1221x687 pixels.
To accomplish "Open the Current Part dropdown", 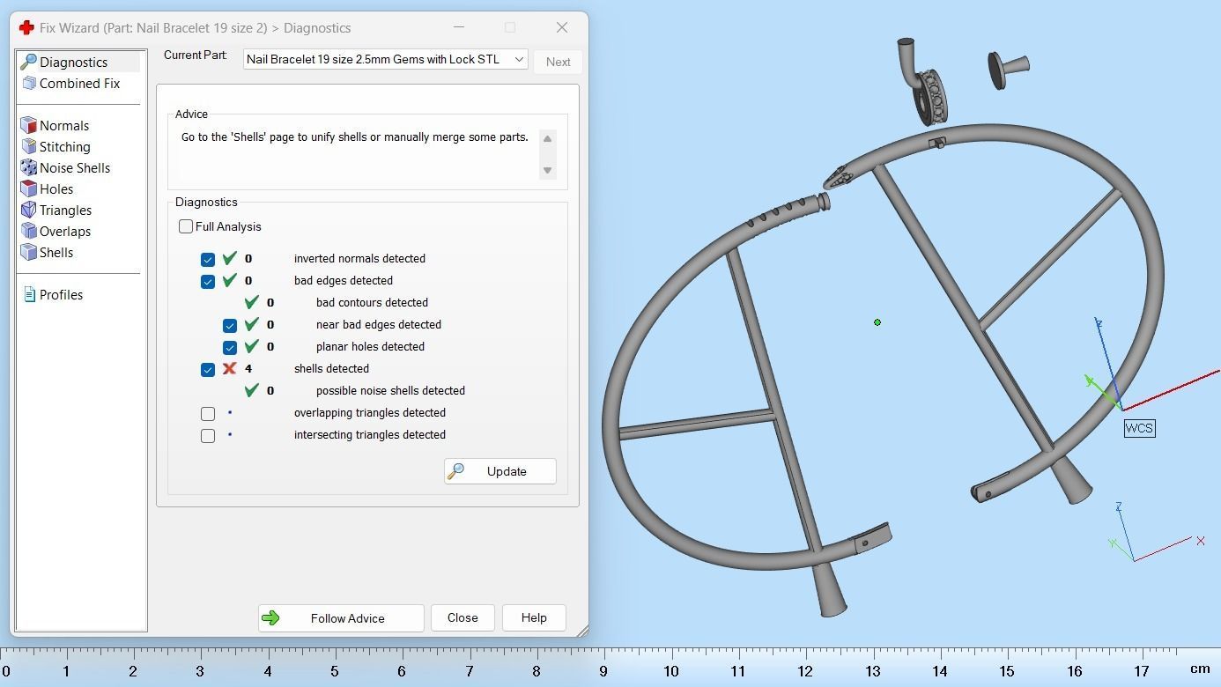I will pyautogui.click(x=386, y=59).
